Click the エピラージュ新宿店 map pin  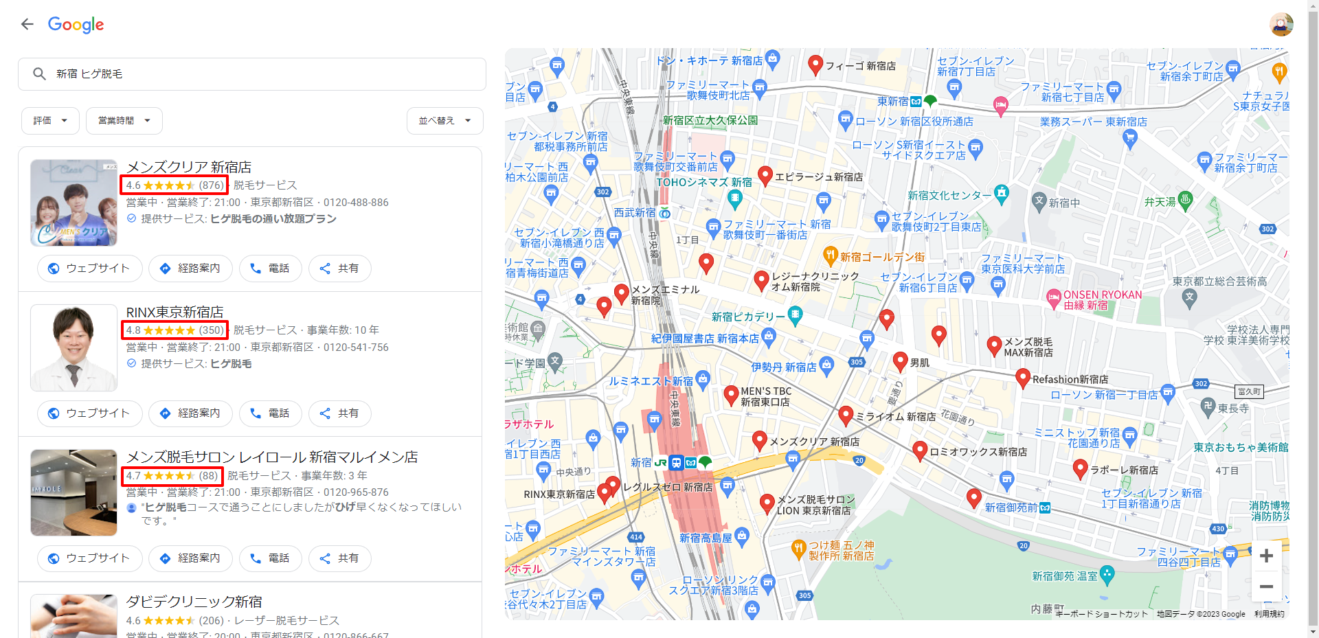click(765, 176)
